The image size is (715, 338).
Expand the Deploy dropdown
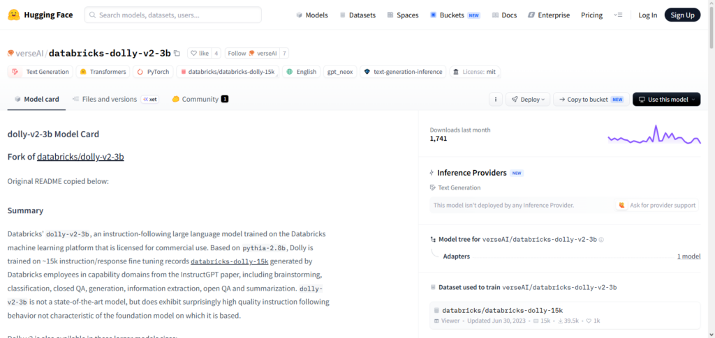pyautogui.click(x=528, y=99)
